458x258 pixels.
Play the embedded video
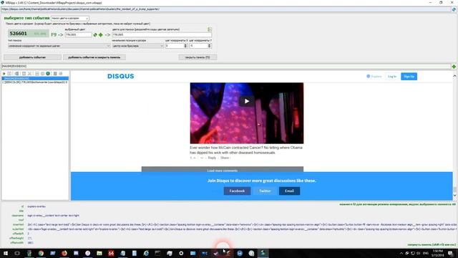246,101
